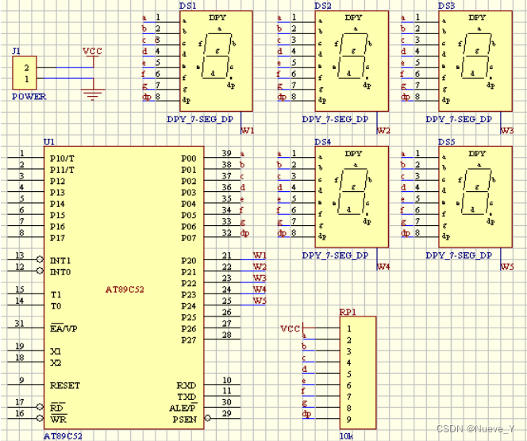
Task: Select the DS4 seven-segment display body
Action: coord(352,197)
